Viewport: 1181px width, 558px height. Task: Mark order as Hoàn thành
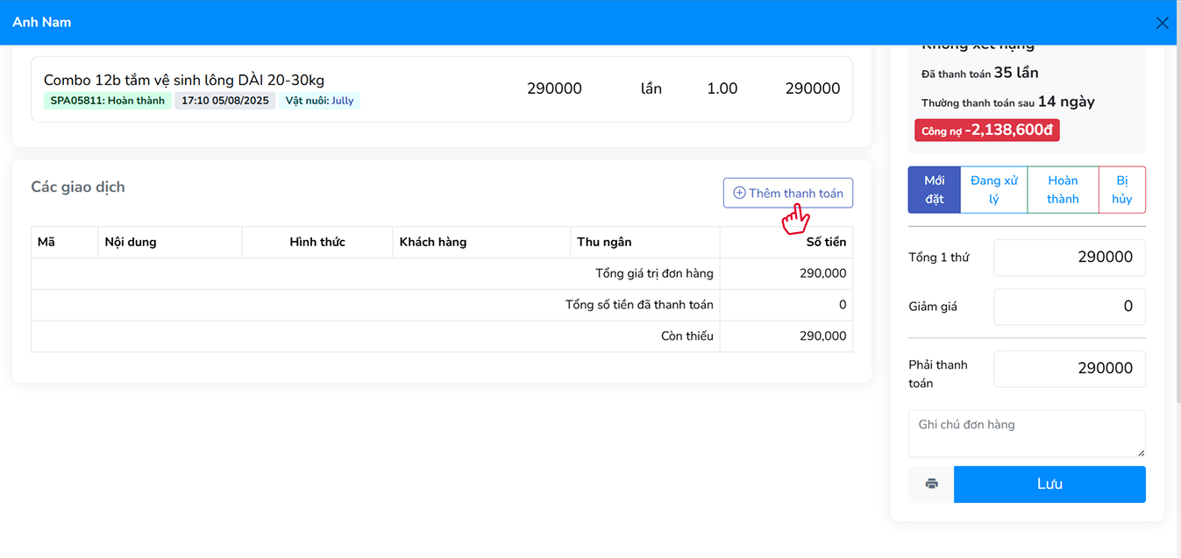pyautogui.click(x=1062, y=190)
